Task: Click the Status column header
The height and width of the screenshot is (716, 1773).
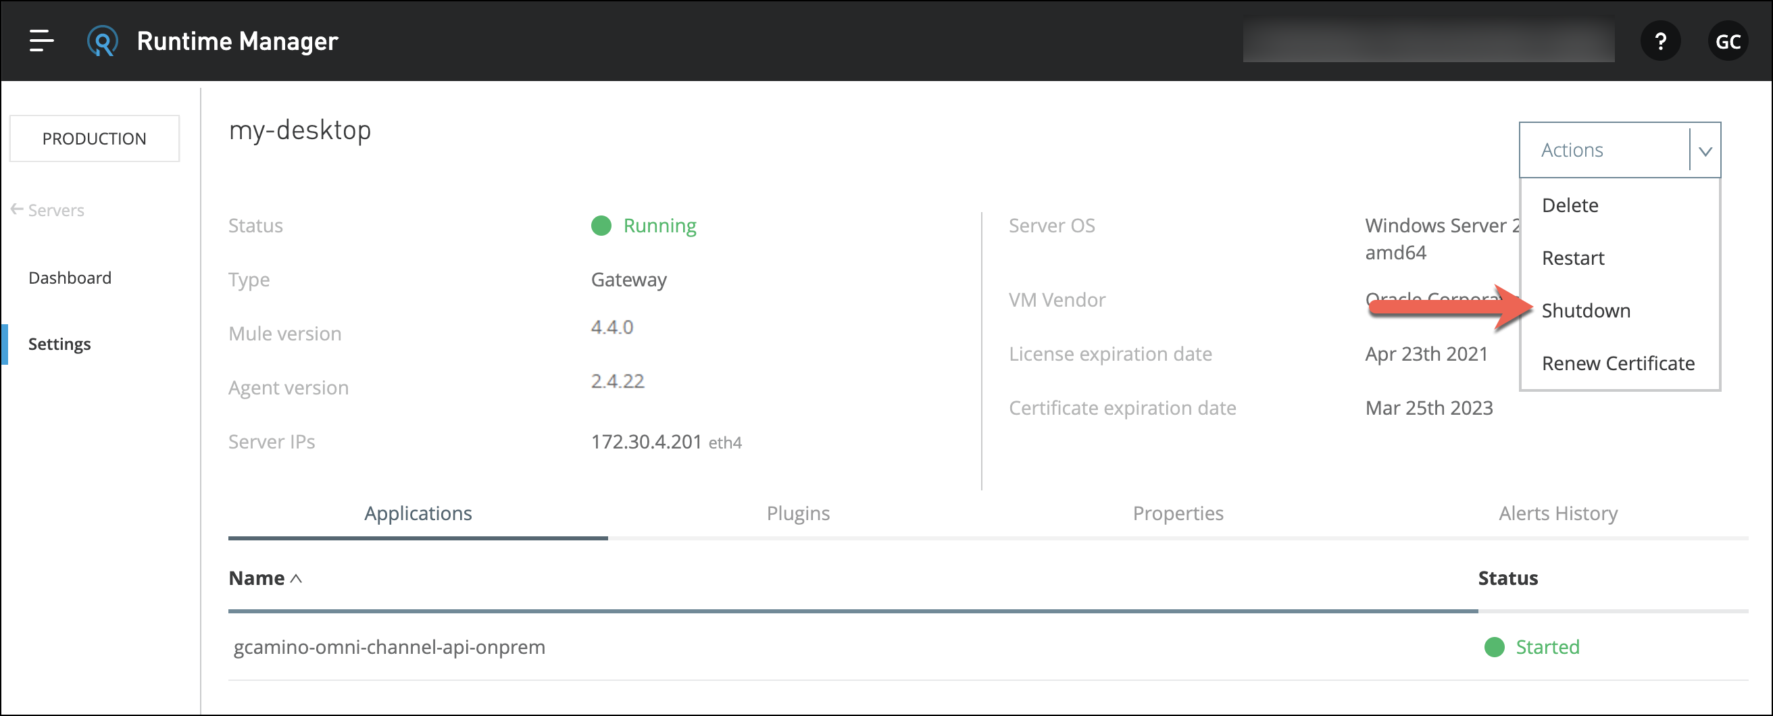Action: click(1507, 578)
